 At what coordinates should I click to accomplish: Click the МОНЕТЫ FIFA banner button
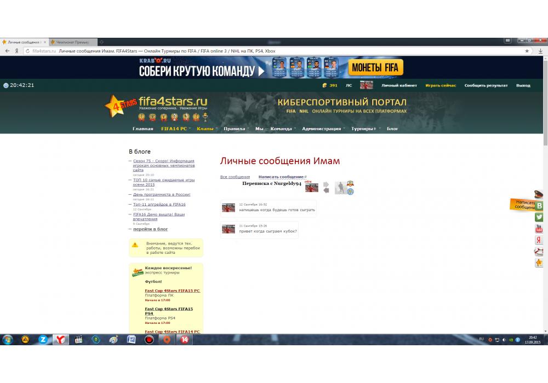[x=375, y=68]
